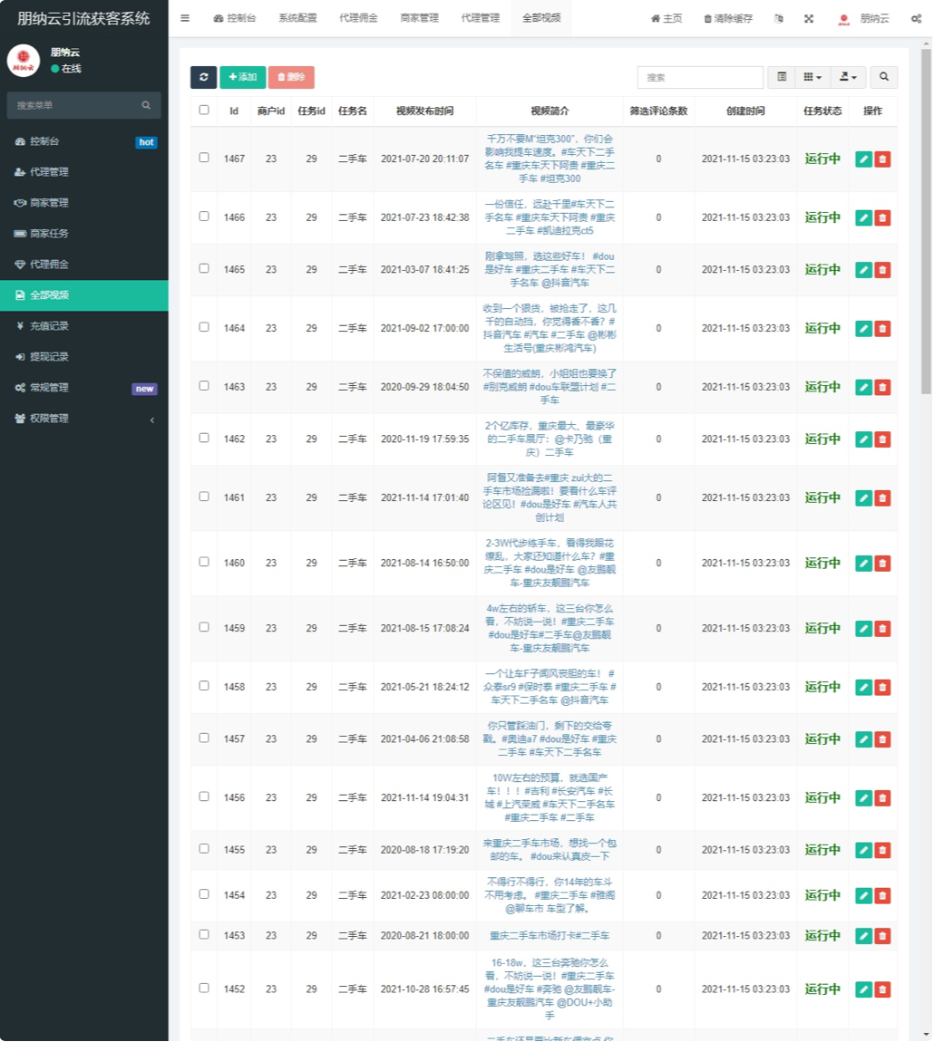Screen dimensions: 934x1042
Task: Delete row 1453 with trash icon
Action: pos(883,936)
